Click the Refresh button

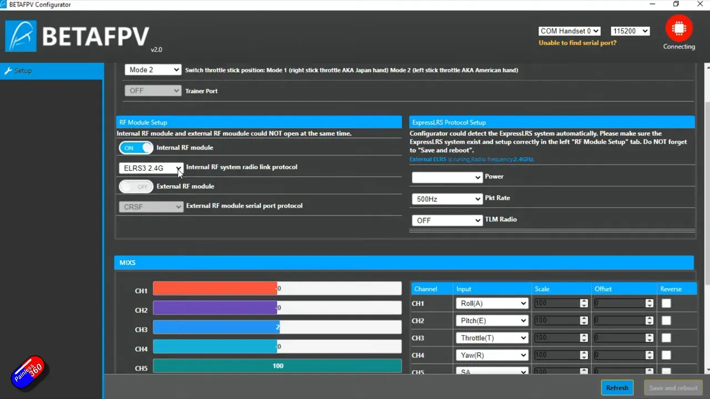617,387
